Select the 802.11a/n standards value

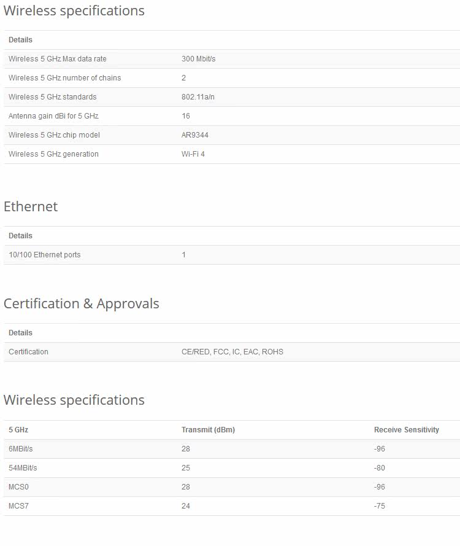tap(198, 97)
